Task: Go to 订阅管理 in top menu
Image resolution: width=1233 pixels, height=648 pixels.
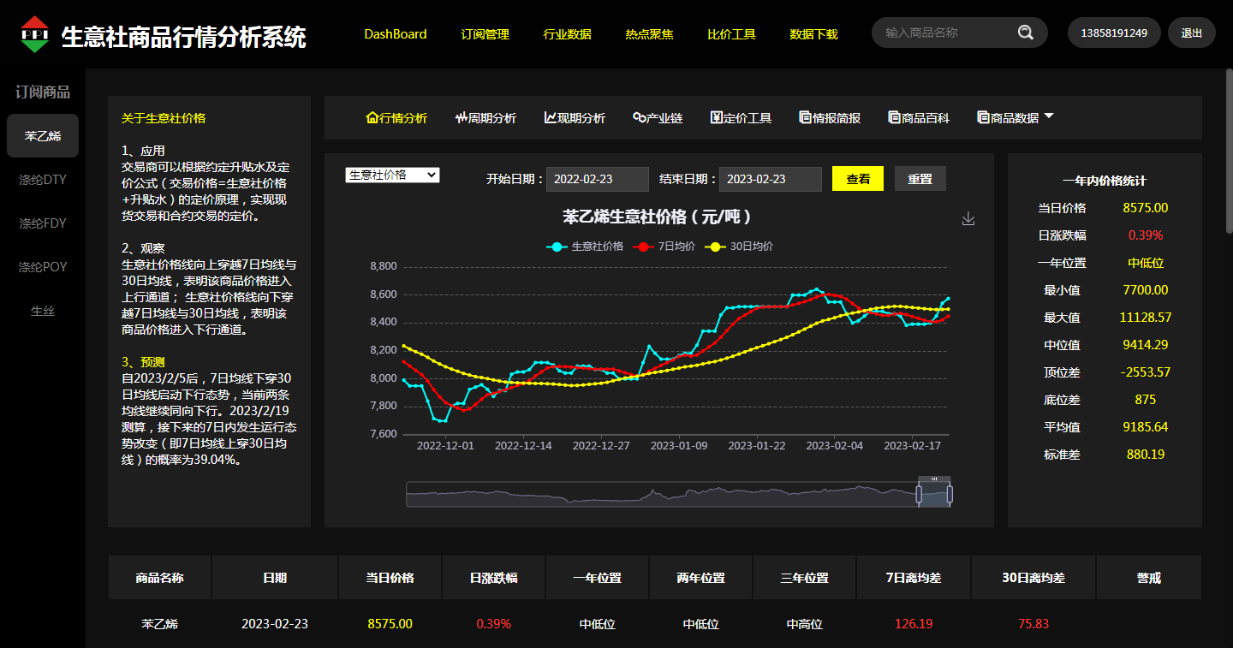Action: tap(485, 34)
